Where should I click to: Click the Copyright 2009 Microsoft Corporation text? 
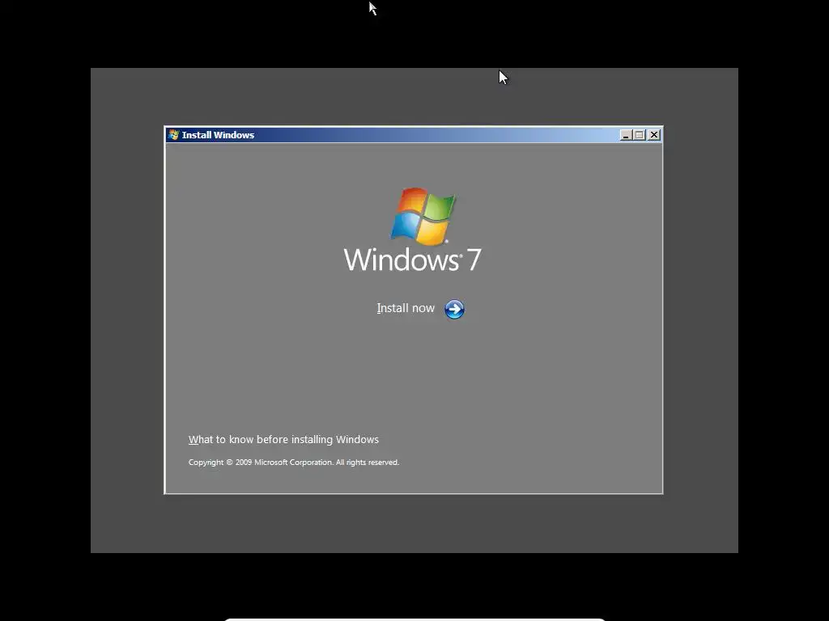click(x=293, y=462)
